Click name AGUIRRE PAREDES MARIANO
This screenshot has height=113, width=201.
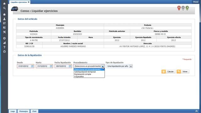73,46
